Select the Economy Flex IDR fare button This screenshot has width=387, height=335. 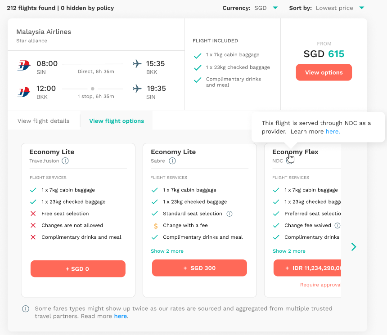[307, 268]
